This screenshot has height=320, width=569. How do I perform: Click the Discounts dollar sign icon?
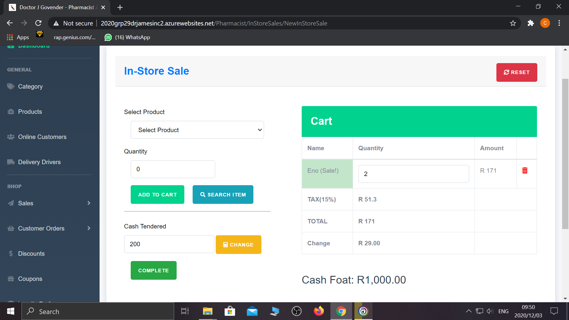point(11,254)
